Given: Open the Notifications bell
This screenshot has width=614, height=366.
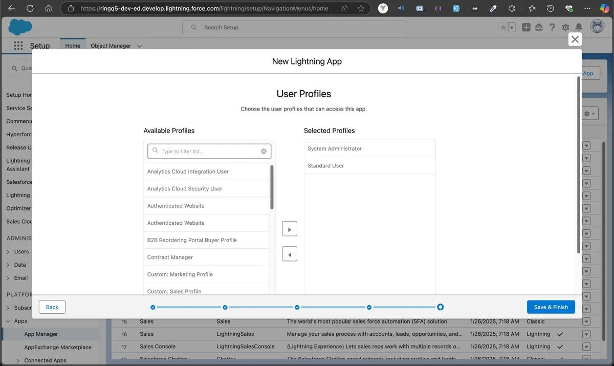Looking at the screenshot, I should pos(579,28).
